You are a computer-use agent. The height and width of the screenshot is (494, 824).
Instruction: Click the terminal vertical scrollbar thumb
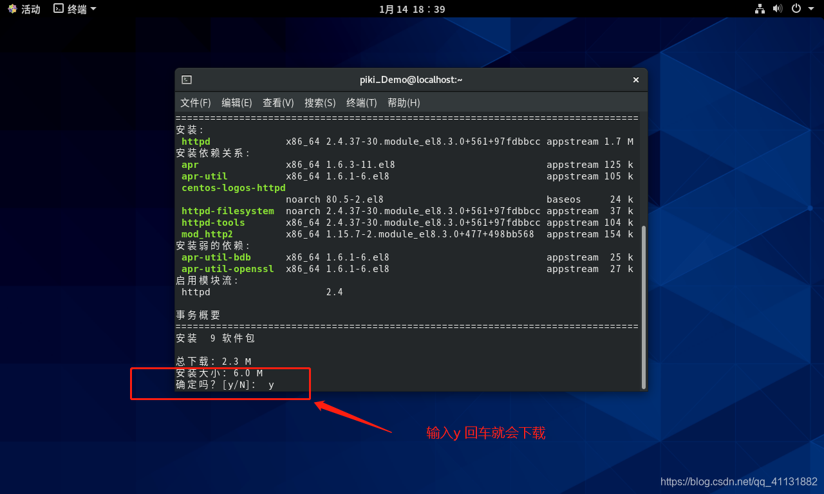click(644, 307)
